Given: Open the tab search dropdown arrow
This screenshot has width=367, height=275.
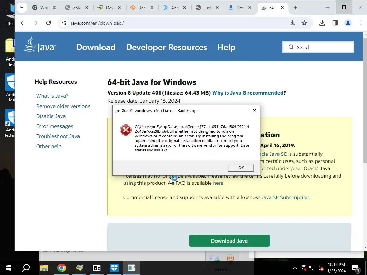Looking at the screenshot, I should click(22, 8).
